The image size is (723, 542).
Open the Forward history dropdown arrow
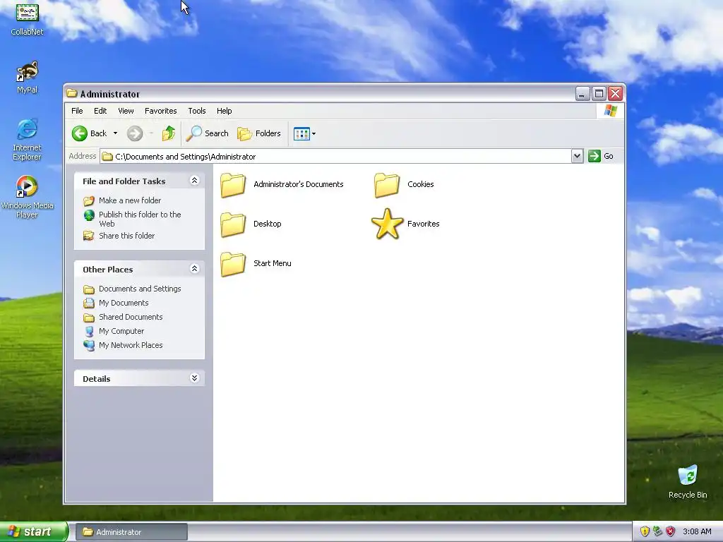(151, 133)
